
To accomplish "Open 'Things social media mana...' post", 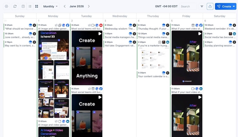I will click(x=153, y=37).
